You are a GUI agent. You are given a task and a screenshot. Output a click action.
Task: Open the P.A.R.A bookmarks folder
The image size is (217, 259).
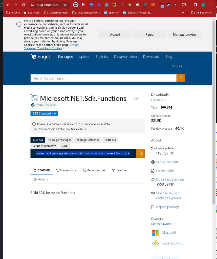click(x=13, y=13)
